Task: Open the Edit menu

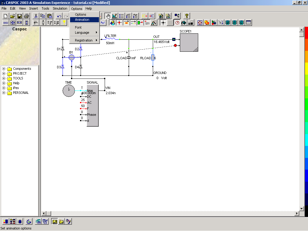Action: point(13,8)
